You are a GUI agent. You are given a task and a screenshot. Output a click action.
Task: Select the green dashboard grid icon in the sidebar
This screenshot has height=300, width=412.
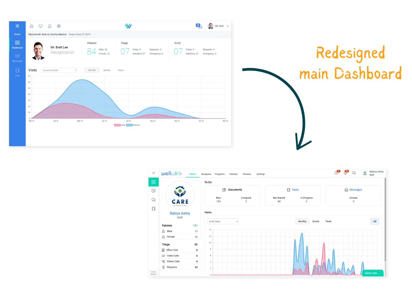[154, 182]
